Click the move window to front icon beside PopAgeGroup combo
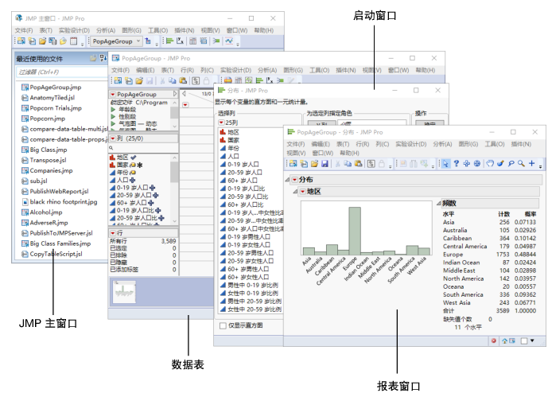 click(x=148, y=41)
